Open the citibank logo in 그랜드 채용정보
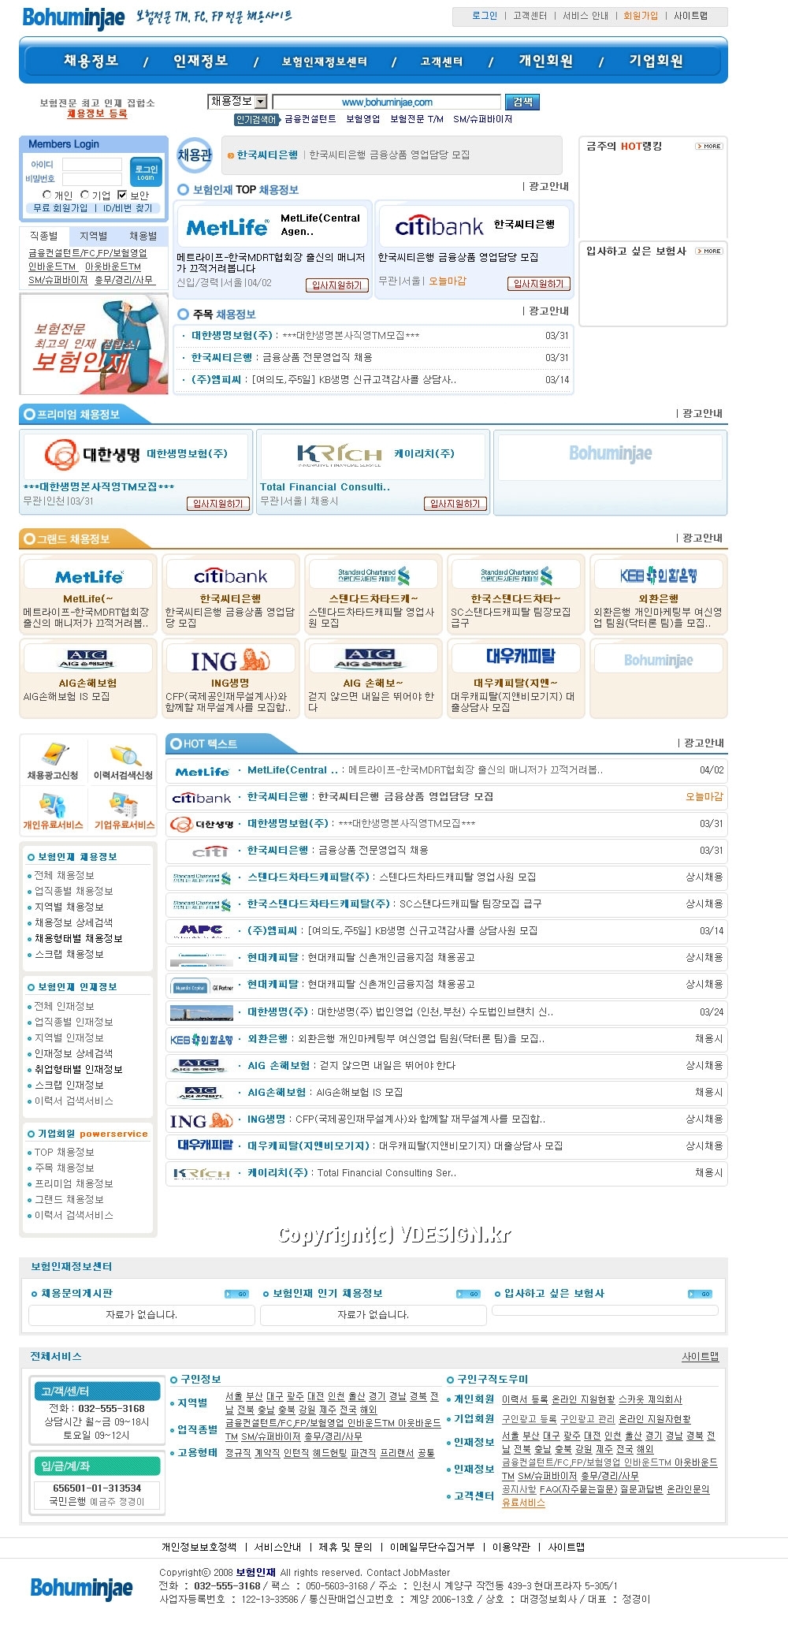Viewport: 788px width, 1628px height. [x=230, y=576]
